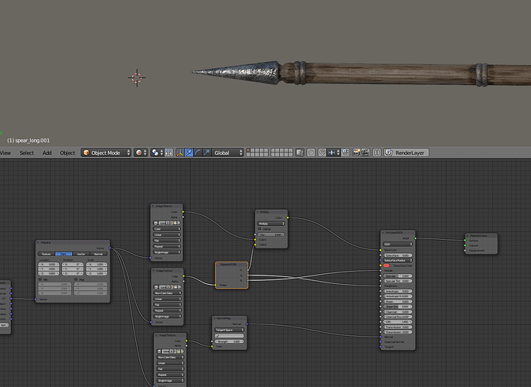Click the second layer group grid
Image resolution: width=531 pixels, height=387 pixels.
coord(282,152)
